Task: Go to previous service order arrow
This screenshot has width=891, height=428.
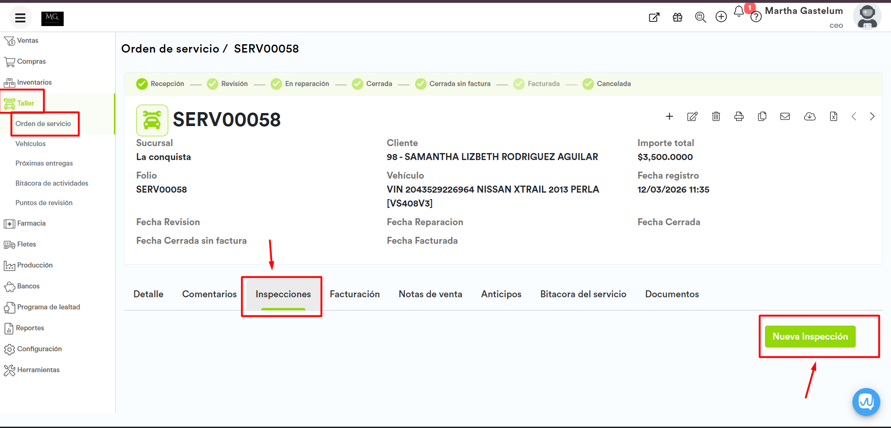Action: click(x=854, y=116)
